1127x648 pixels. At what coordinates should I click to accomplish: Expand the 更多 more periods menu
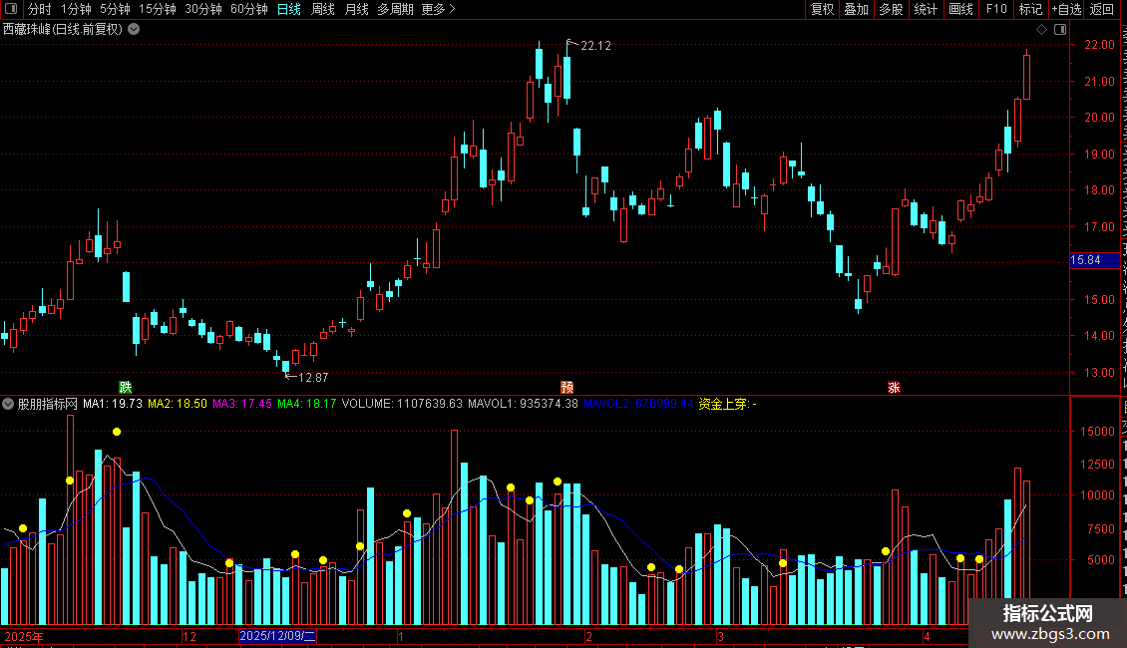439,9
